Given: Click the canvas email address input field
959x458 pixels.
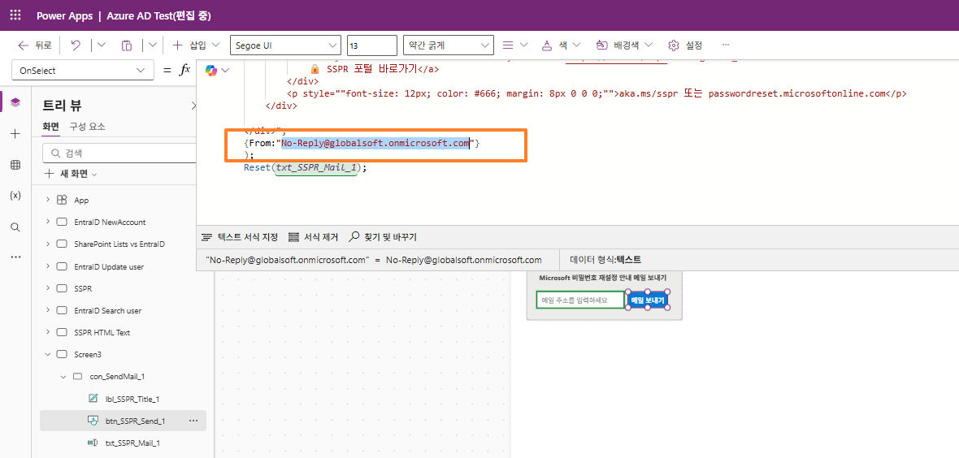Looking at the screenshot, I should [x=579, y=300].
